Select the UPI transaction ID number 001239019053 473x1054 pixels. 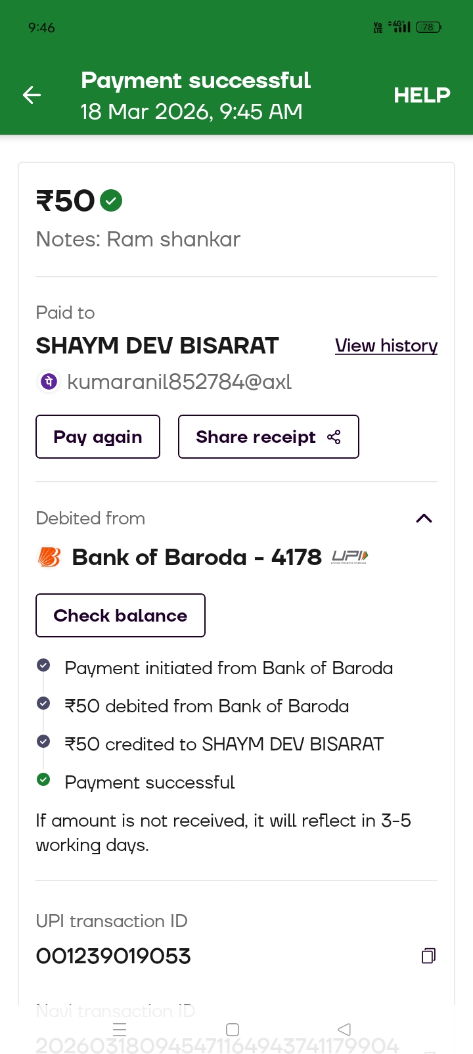(113, 956)
